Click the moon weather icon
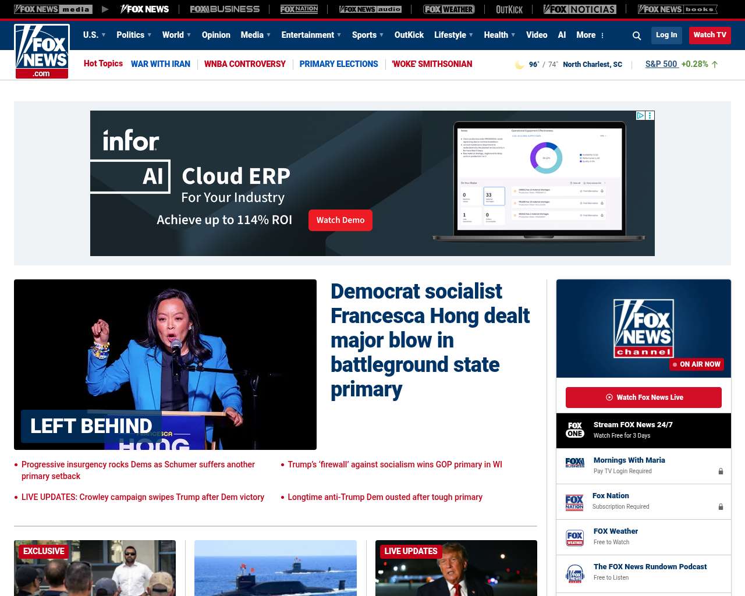The width and height of the screenshot is (745, 596). point(519,65)
